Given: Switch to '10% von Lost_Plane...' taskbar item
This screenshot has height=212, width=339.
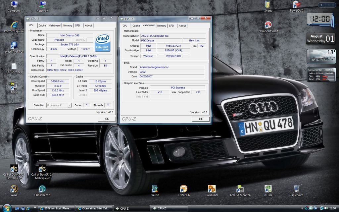Looking at the screenshot, I should (x=56, y=209).
